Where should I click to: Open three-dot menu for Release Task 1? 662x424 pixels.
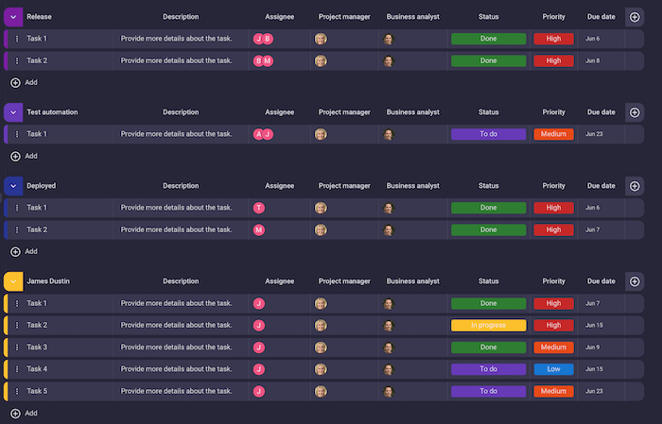point(17,39)
